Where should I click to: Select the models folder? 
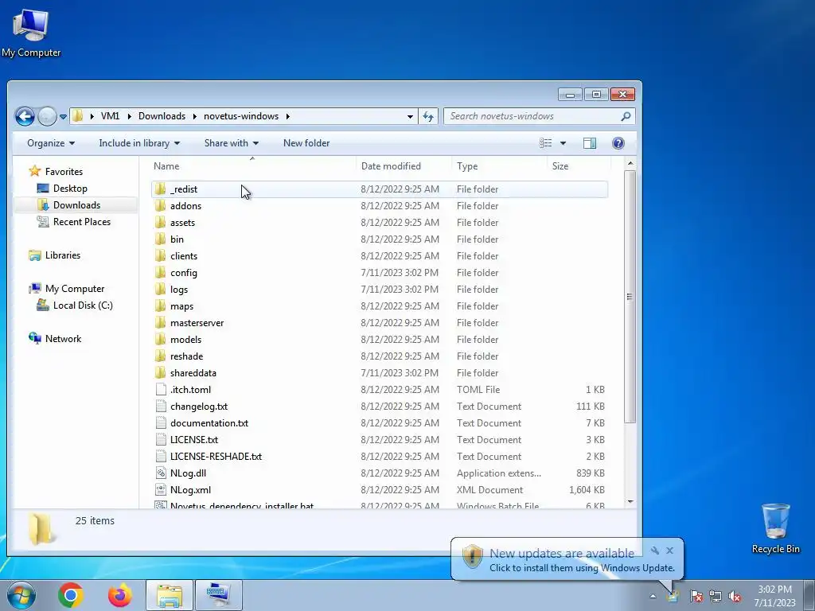[x=380, y=339]
